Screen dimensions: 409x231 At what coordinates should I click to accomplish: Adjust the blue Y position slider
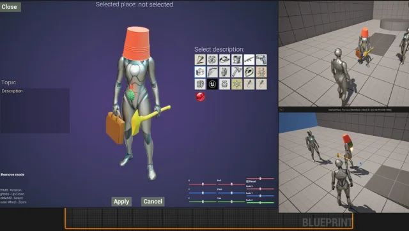point(203,193)
